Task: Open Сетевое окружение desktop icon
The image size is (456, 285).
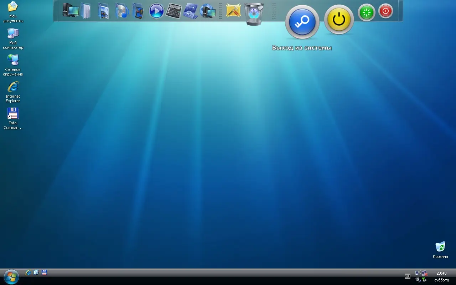Action: [x=13, y=60]
